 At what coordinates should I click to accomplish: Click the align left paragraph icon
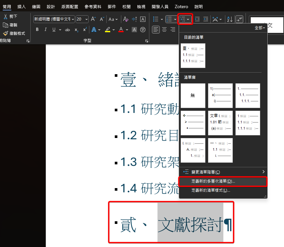click(156, 30)
